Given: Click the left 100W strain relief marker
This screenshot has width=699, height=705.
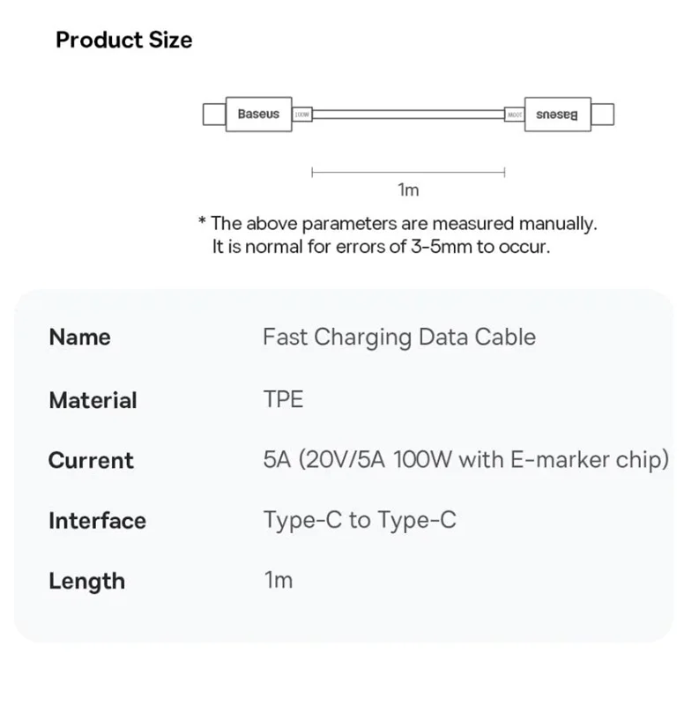Looking at the screenshot, I should pyautogui.click(x=301, y=115).
